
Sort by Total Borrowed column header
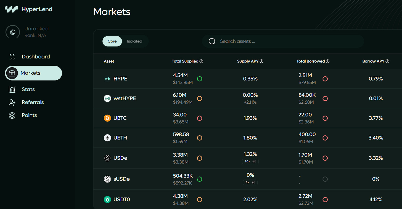pos(311,61)
